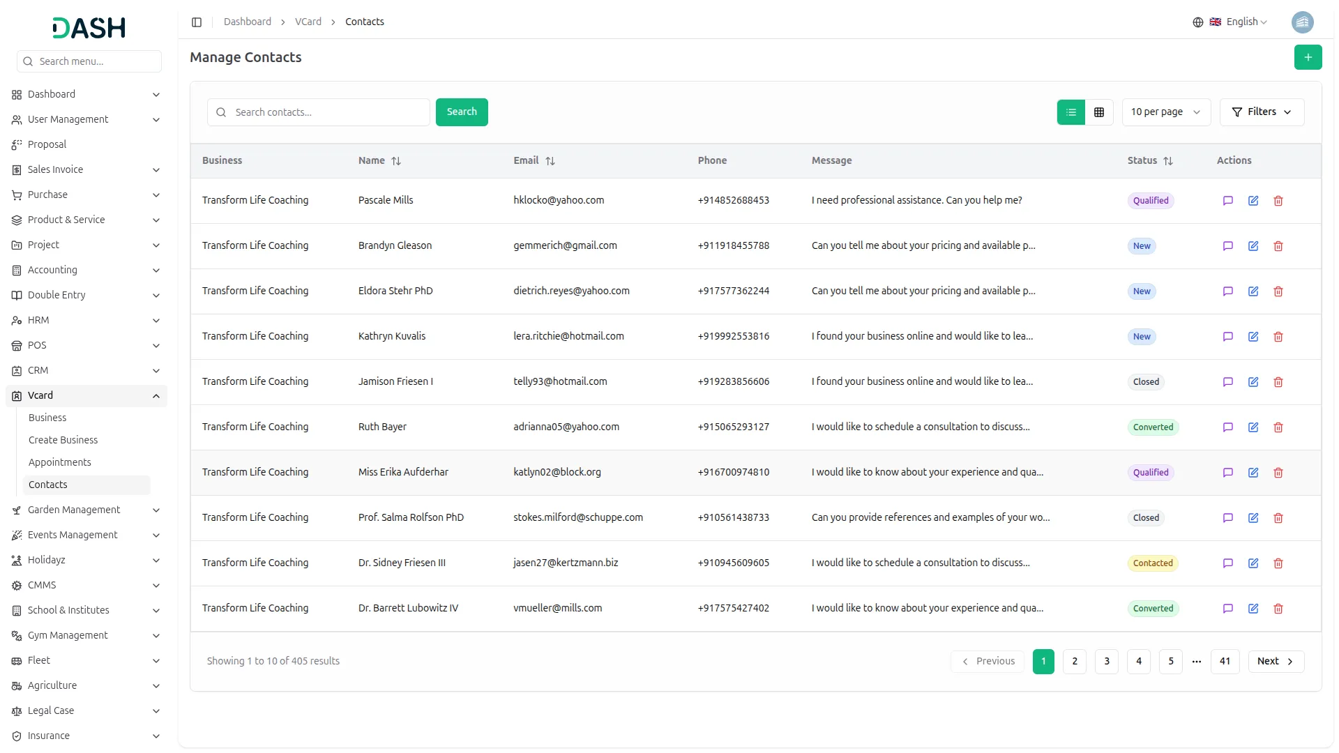Open message icon for Ruth Bayer
This screenshot has height=753, width=1339.
pyautogui.click(x=1228, y=427)
